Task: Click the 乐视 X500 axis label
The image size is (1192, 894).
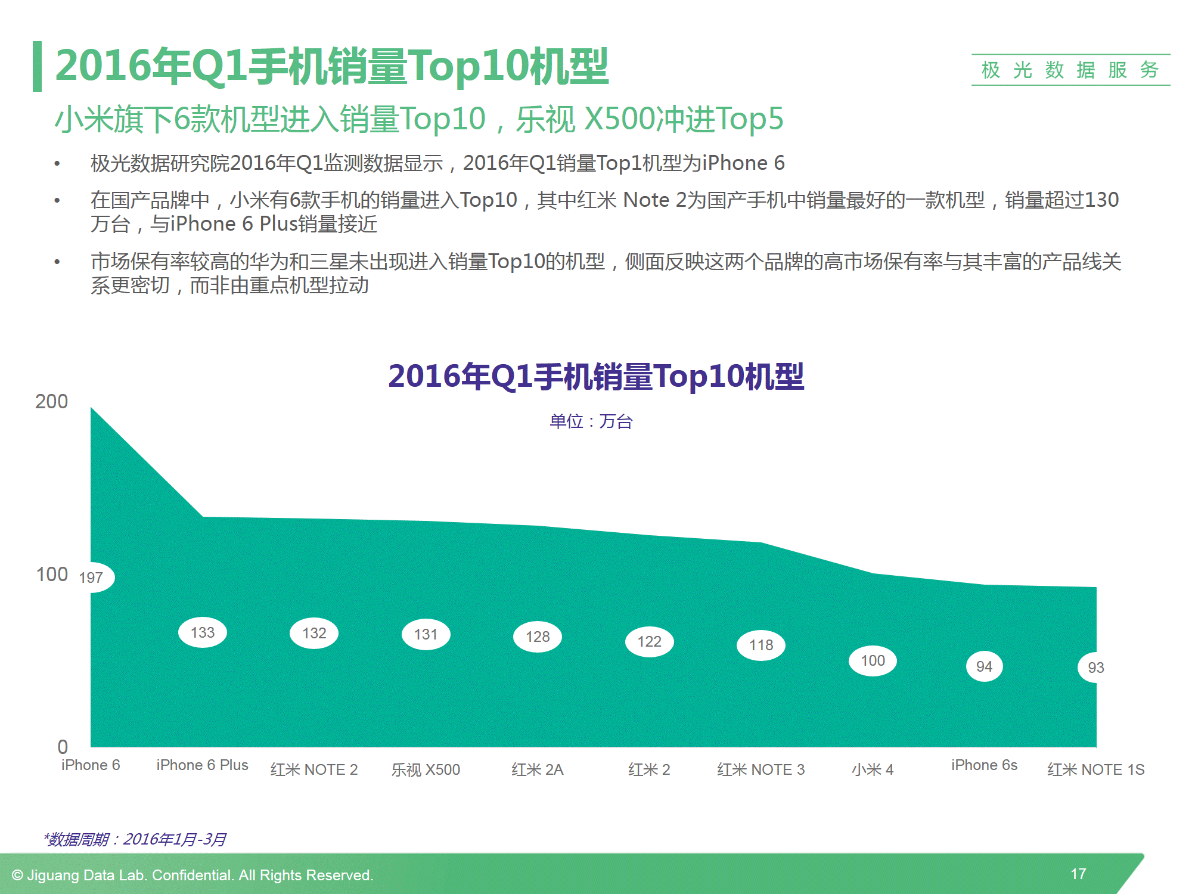Action: pyautogui.click(x=426, y=769)
